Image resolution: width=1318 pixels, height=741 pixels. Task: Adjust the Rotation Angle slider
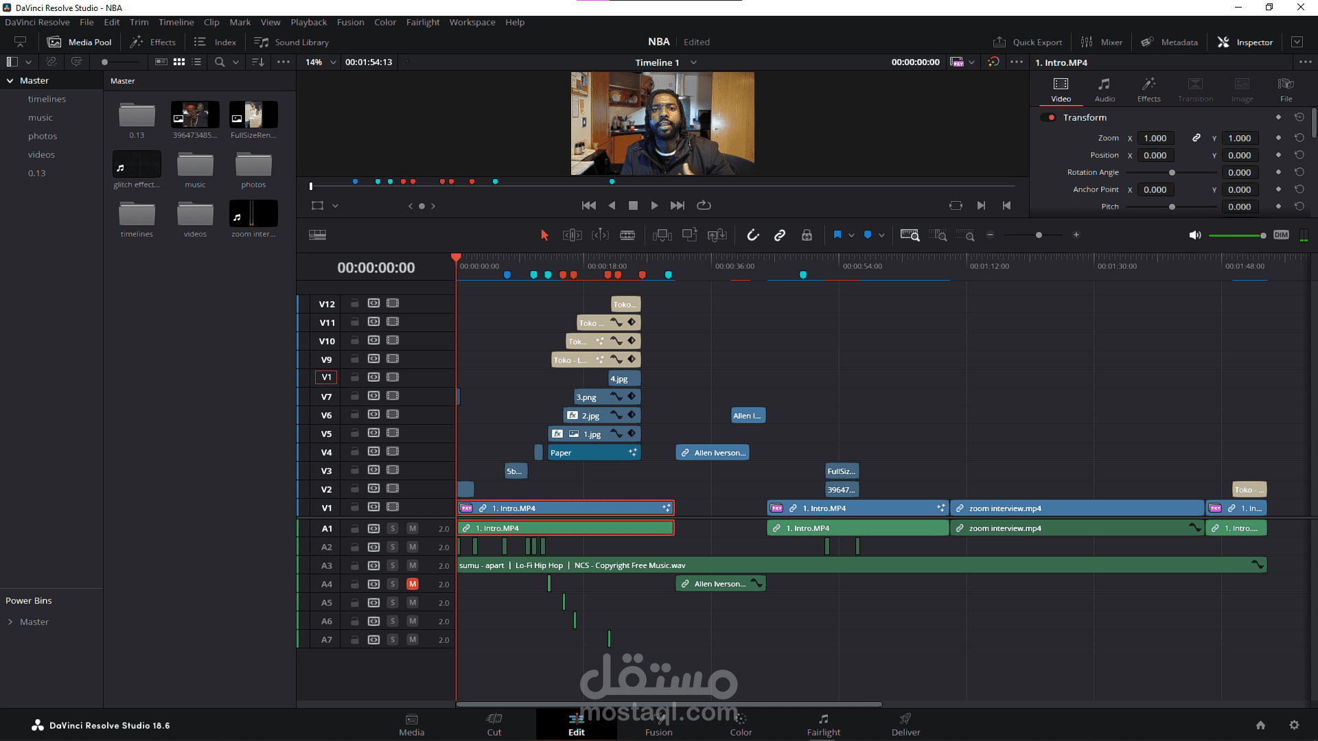1172,172
